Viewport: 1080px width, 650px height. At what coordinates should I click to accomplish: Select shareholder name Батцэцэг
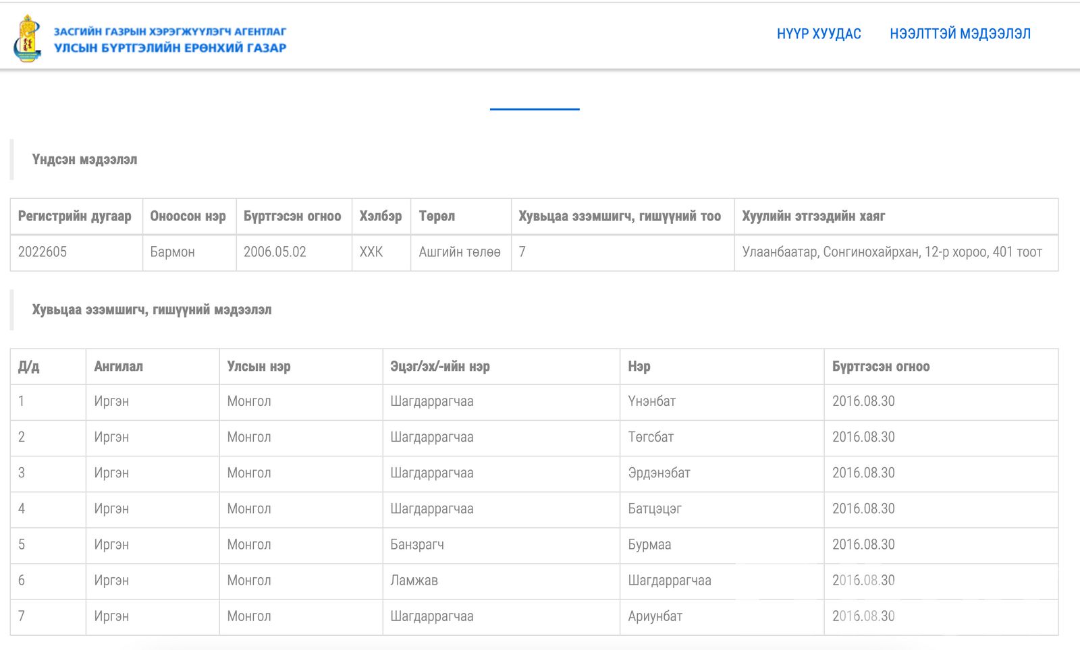pos(655,508)
